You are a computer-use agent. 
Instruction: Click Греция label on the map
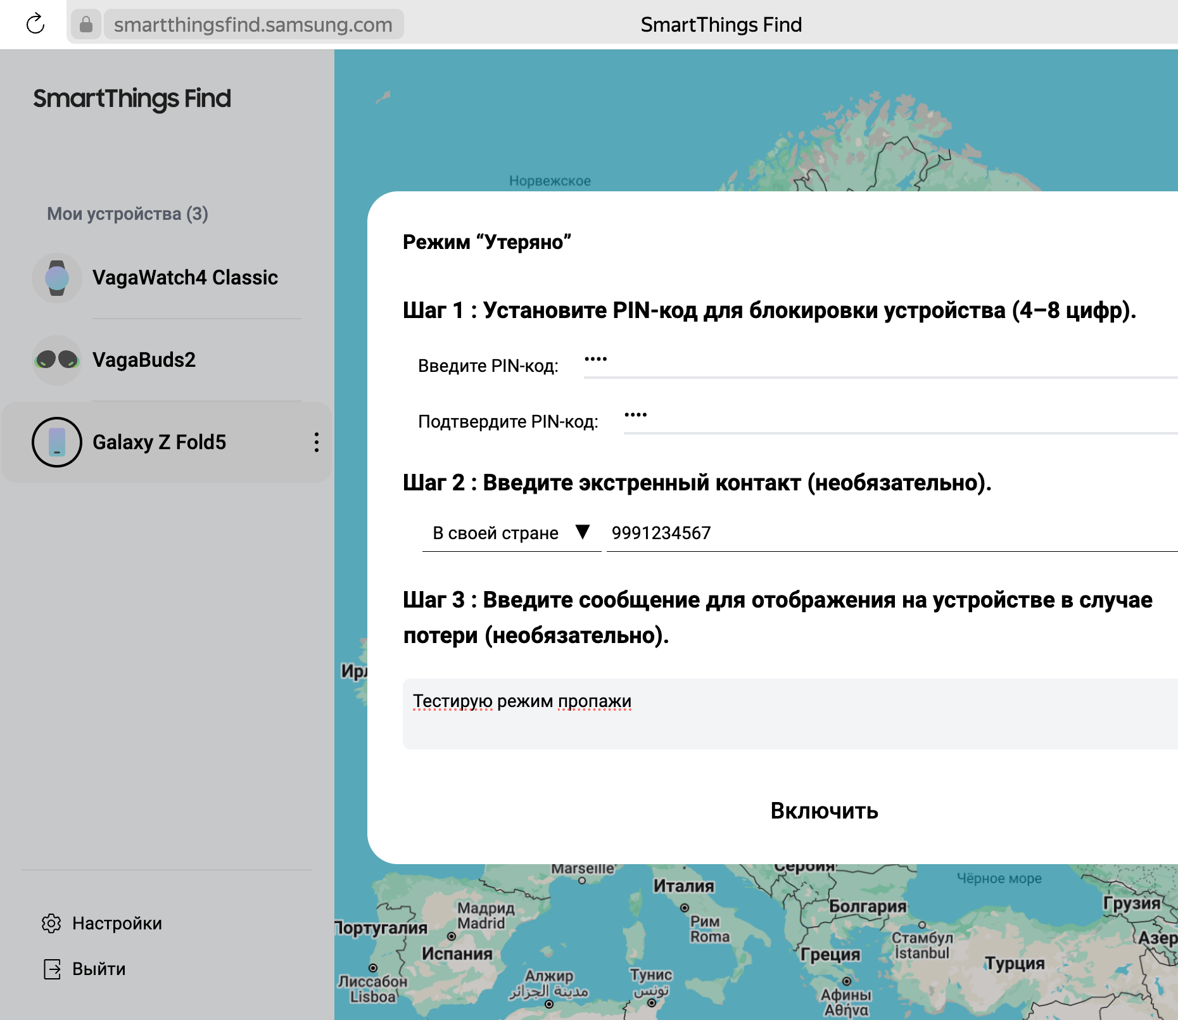[x=830, y=954]
